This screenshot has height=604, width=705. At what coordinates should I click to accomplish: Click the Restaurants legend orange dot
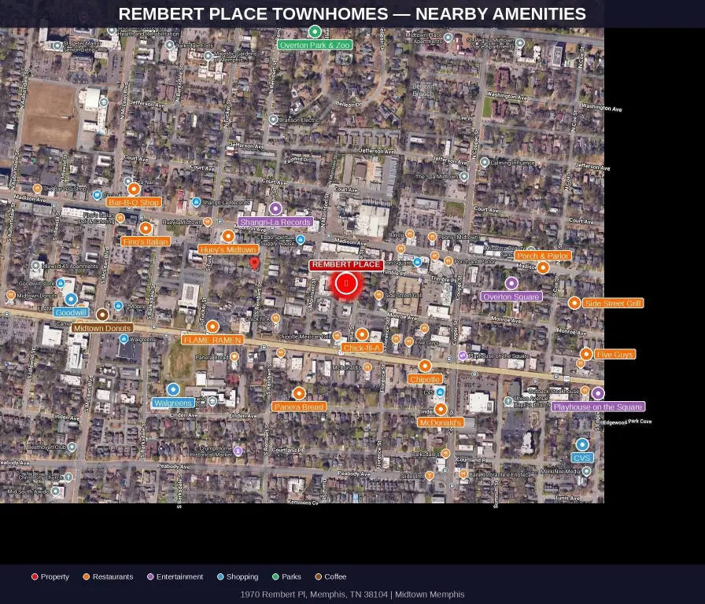(x=87, y=577)
